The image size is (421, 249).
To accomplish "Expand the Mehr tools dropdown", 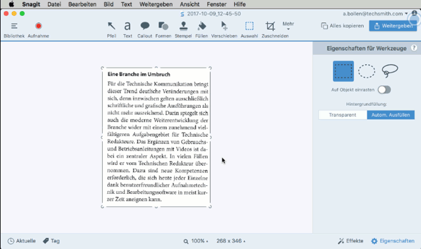I will click(x=288, y=26).
